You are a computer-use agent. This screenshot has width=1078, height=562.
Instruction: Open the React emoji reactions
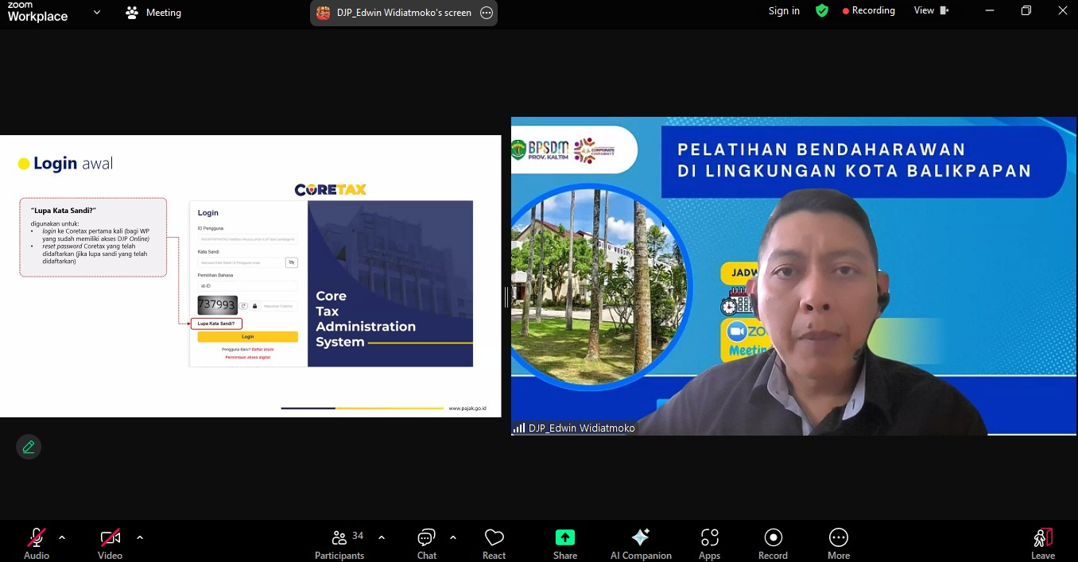click(494, 544)
